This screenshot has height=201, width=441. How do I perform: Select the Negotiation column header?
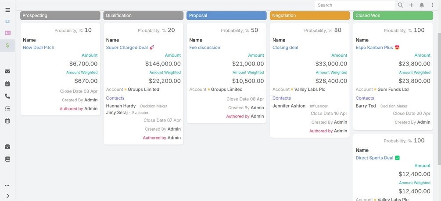(x=310, y=15)
